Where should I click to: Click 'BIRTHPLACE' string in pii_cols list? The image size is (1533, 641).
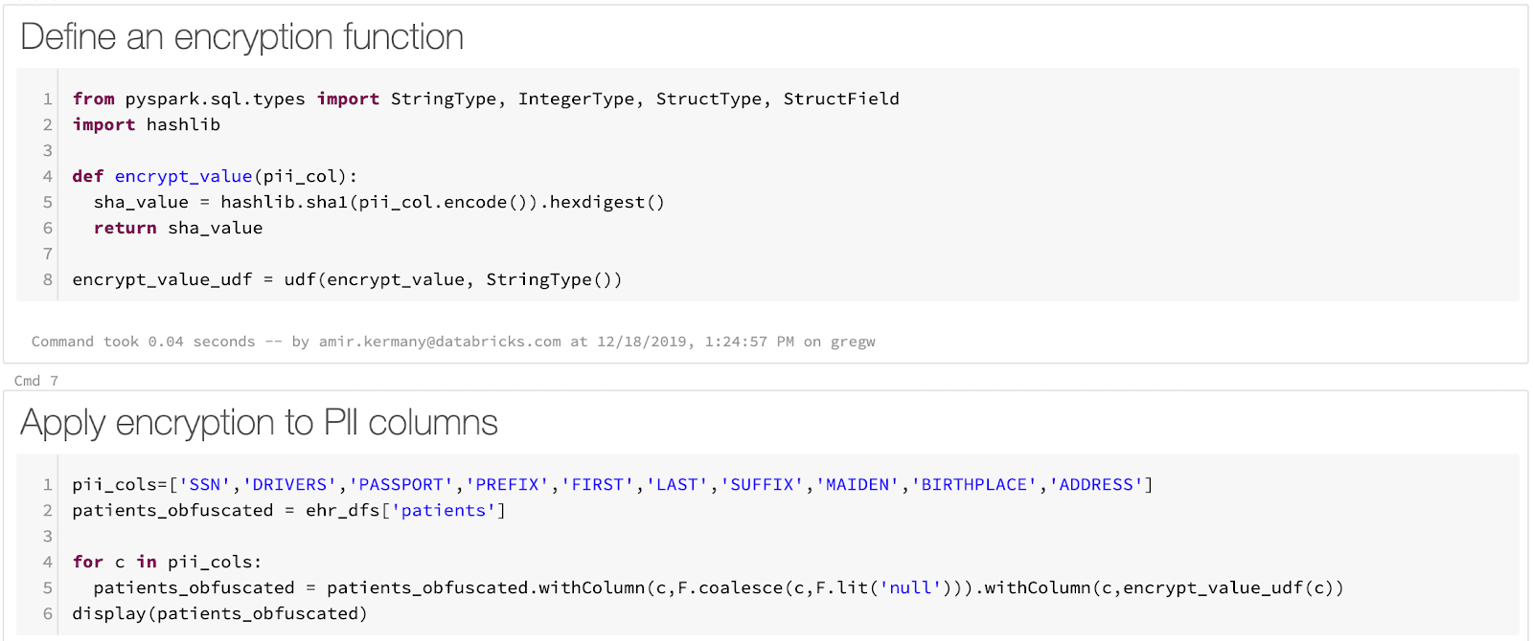[974, 485]
